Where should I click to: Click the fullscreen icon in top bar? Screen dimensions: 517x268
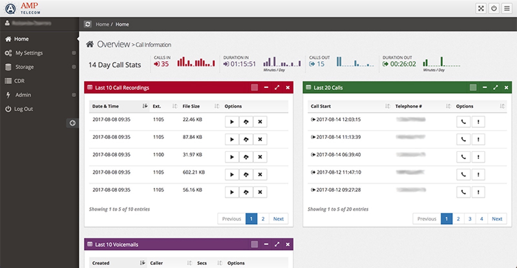(481, 8)
